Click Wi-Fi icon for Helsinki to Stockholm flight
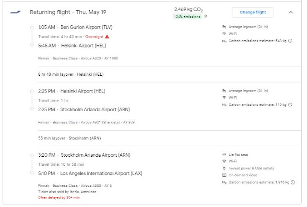This screenshot has width=307, height=207. [224, 97]
